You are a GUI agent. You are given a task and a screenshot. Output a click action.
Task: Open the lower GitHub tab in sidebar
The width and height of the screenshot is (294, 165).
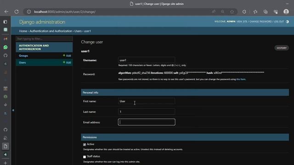[6, 130]
